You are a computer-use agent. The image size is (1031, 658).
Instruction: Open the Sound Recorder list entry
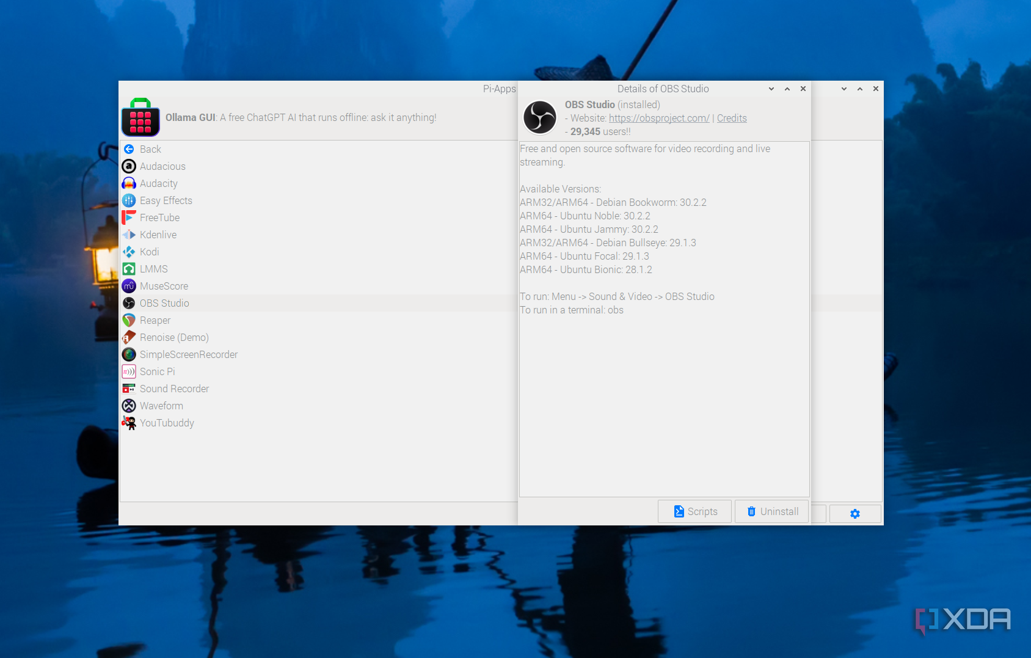(x=318, y=389)
